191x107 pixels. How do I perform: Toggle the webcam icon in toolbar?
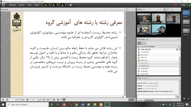point(62,5)
